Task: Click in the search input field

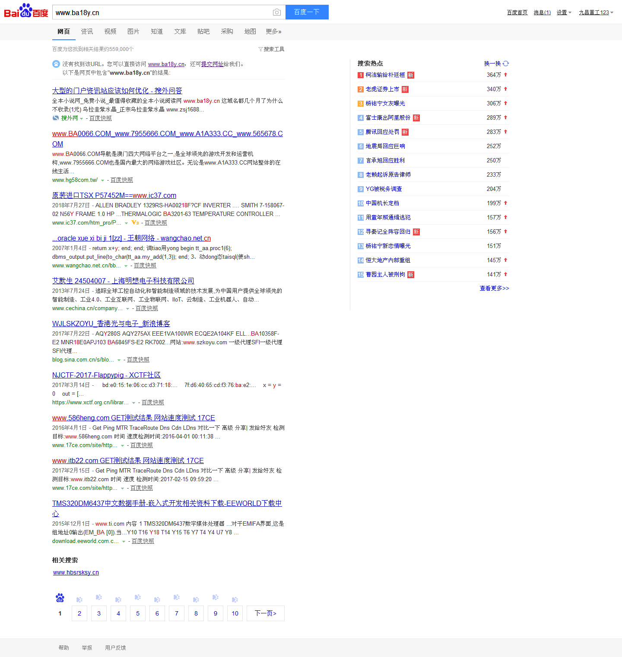Action: click(x=162, y=13)
